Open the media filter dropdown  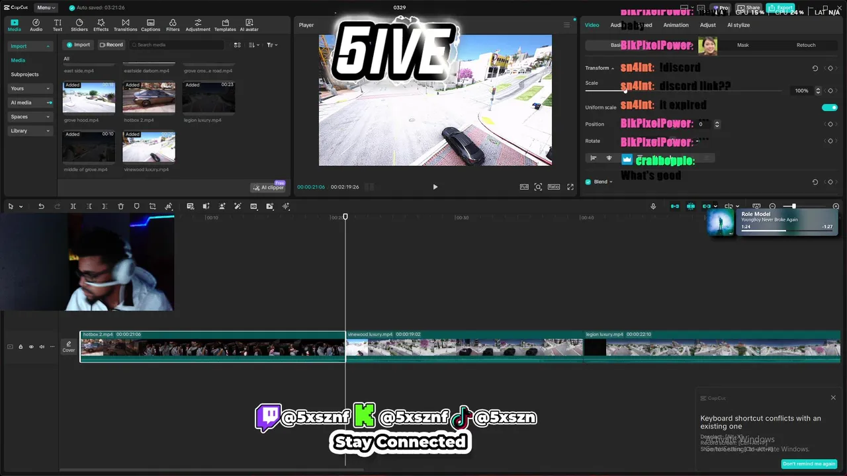[272, 45]
